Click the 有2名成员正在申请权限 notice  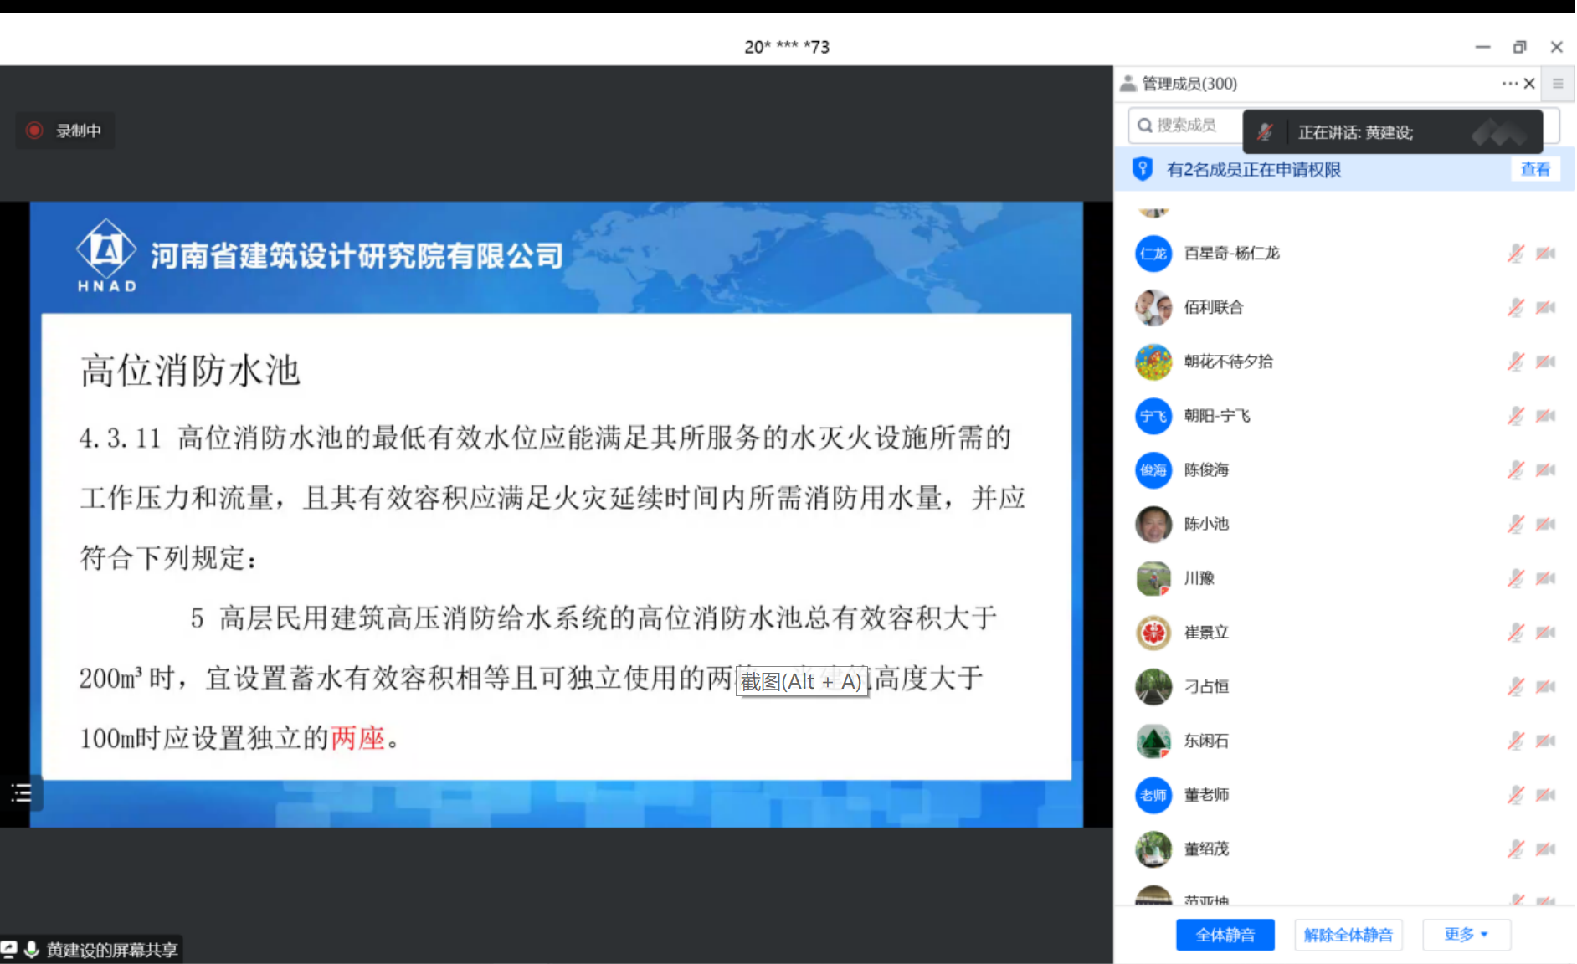coord(1254,170)
